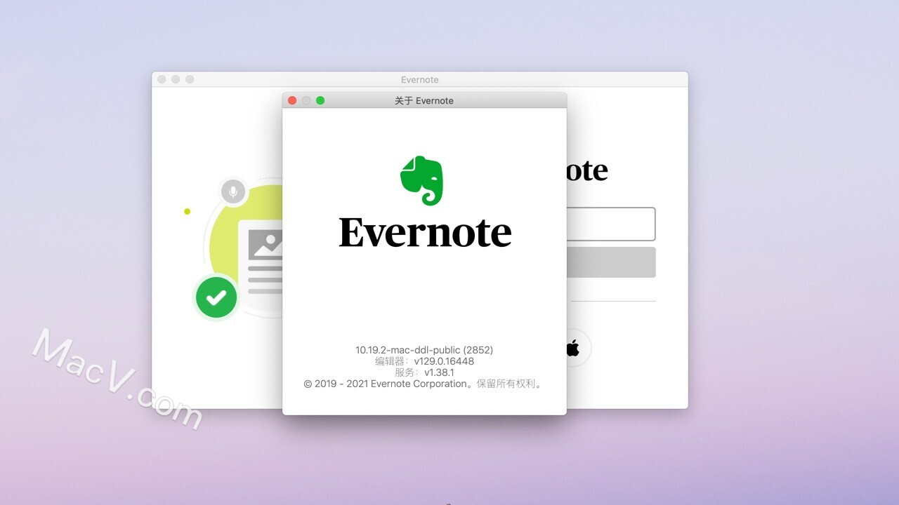Click the 服务 v1.38.1 line
The image size is (899, 505).
(x=424, y=372)
